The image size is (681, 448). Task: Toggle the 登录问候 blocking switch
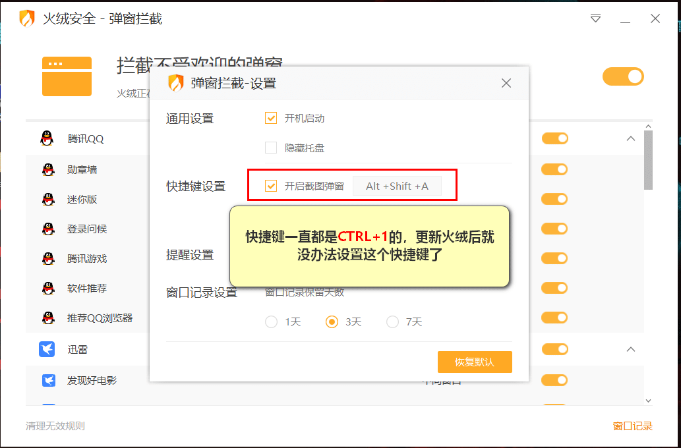click(x=554, y=229)
